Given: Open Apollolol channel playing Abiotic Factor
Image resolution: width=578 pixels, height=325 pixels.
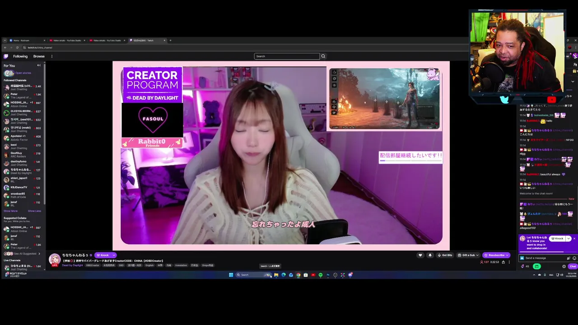Looking at the screenshot, I should point(23,138).
